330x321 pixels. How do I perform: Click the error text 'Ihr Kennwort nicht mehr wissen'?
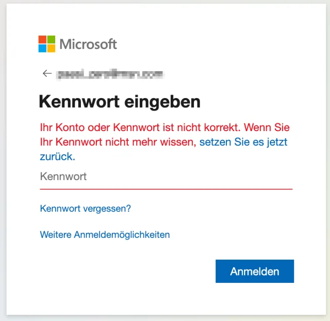(118, 141)
